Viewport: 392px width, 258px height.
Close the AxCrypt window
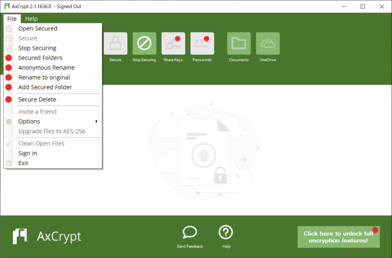382,7
